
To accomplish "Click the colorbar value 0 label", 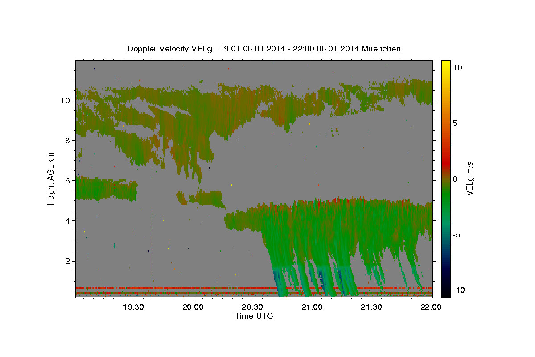I will (x=455, y=179).
